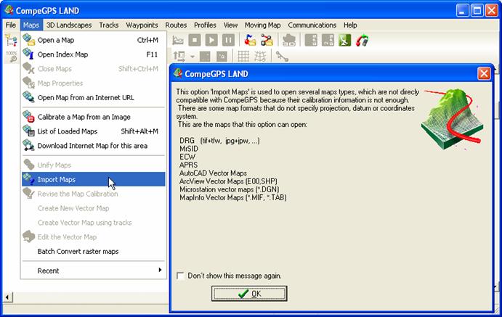Click the grey square icon left of grid
The width and height of the screenshot is (502, 317).
[205, 57]
